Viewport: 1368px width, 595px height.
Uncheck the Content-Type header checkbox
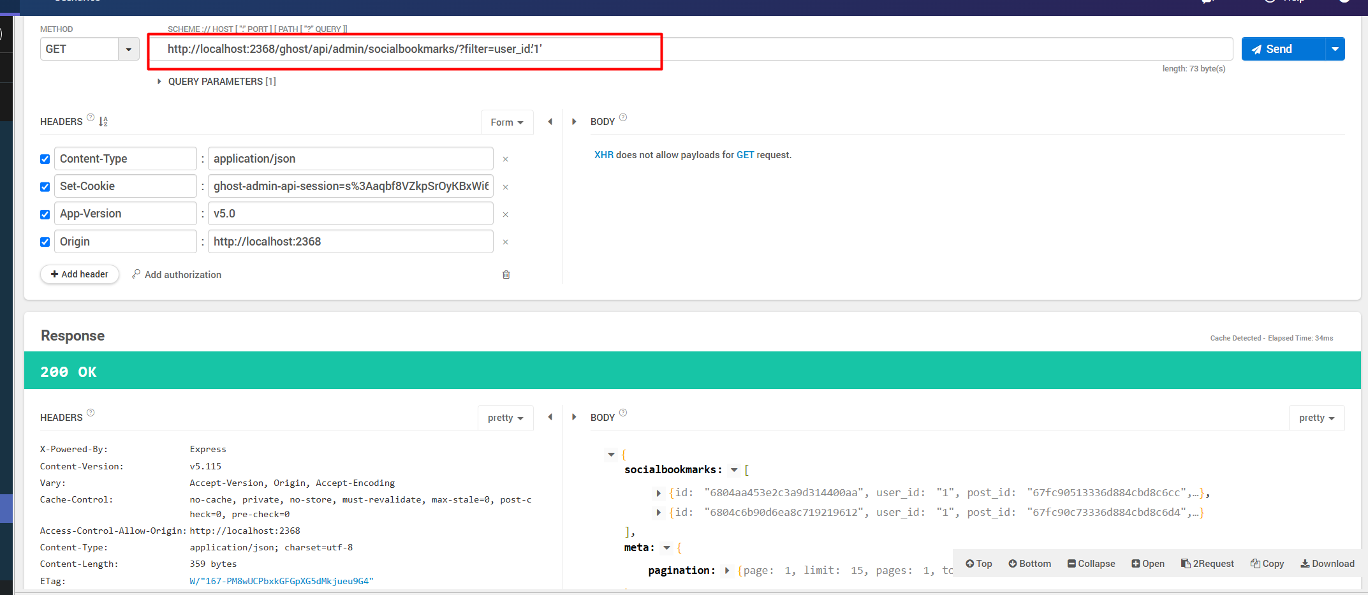[45, 159]
